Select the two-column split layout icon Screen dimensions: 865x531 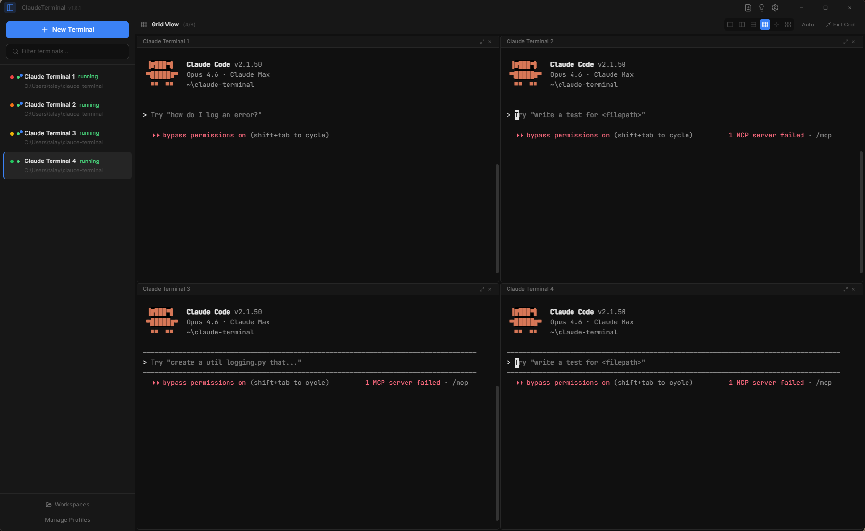[x=742, y=25]
